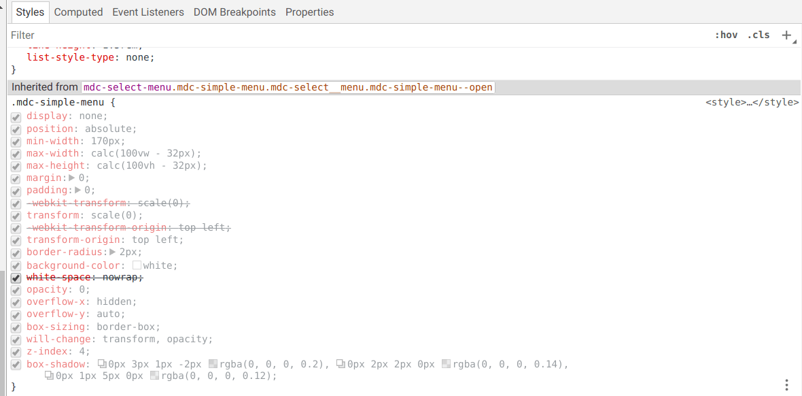Screen dimensions: 802x396
Task: Disable the box-shadow property
Action: tap(16, 365)
